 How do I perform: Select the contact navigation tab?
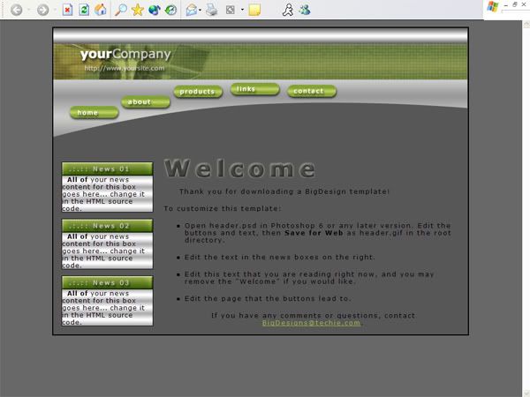coord(311,91)
